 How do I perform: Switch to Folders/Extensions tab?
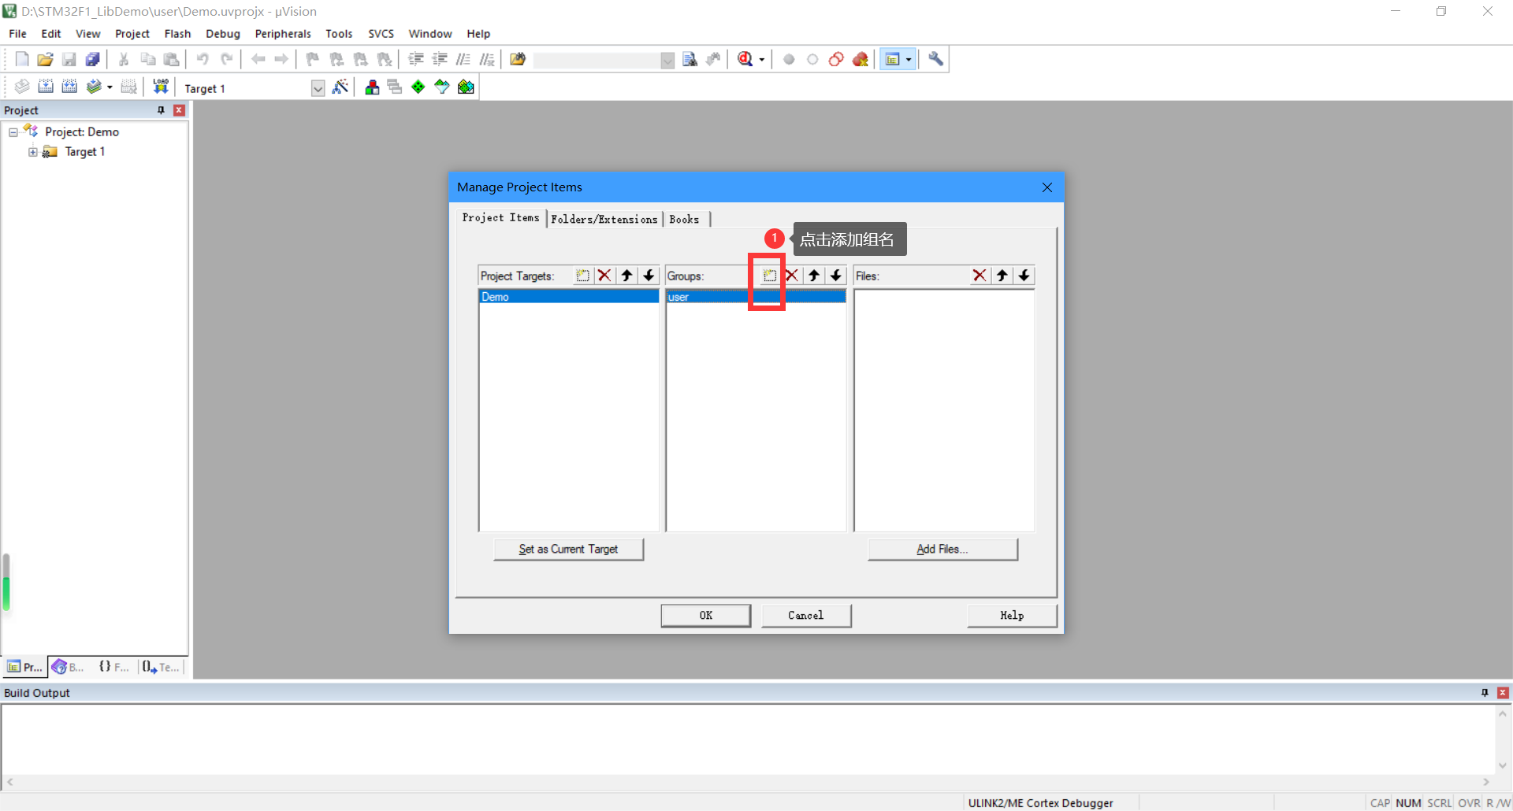tap(604, 220)
